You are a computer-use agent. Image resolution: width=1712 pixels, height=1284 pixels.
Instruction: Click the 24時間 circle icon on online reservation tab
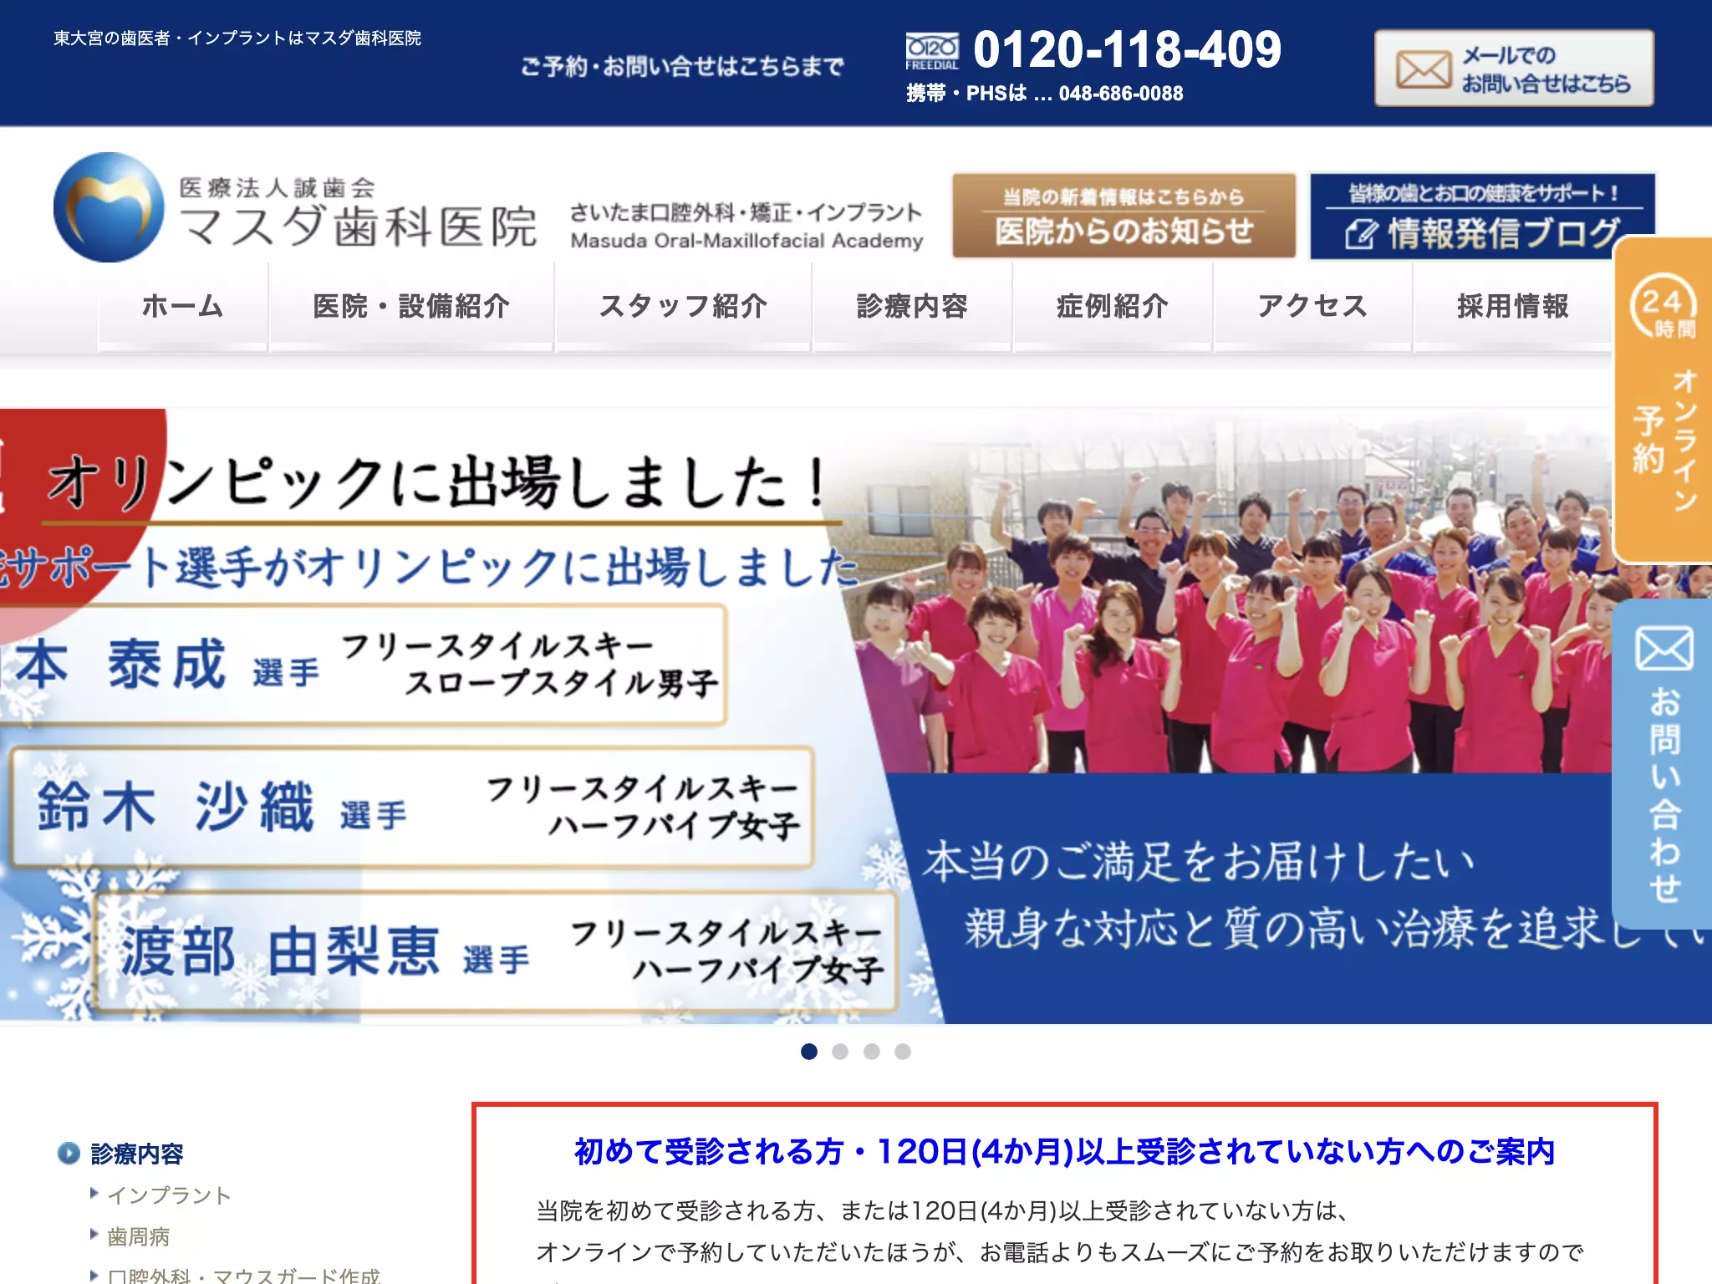pos(1663,306)
